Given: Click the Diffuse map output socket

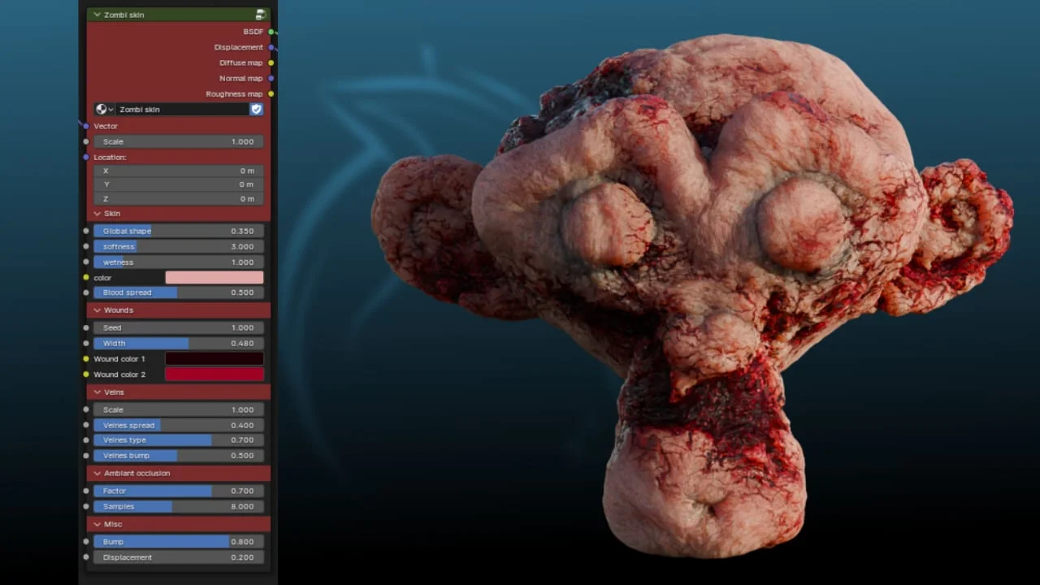Looking at the screenshot, I should point(271,63).
